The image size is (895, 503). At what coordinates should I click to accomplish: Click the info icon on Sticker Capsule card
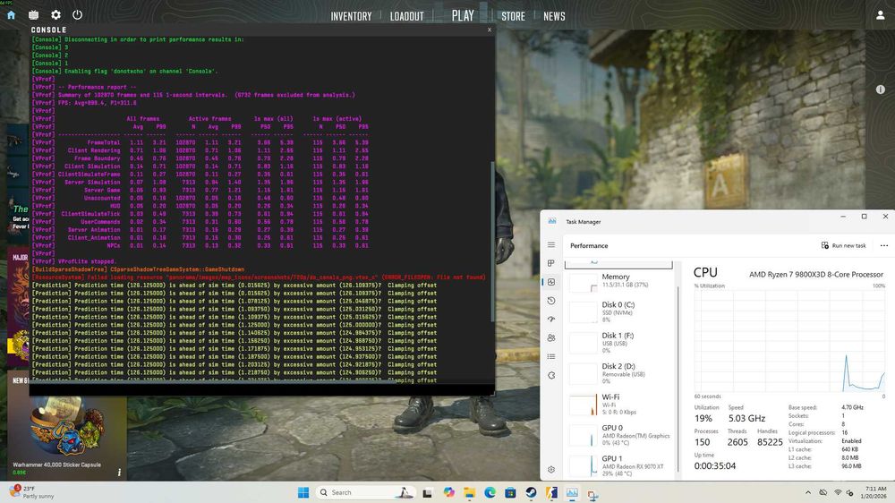[119, 473]
